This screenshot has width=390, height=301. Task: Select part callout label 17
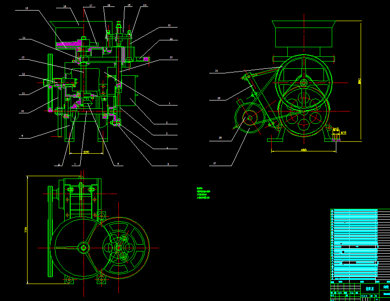(91, 5)
